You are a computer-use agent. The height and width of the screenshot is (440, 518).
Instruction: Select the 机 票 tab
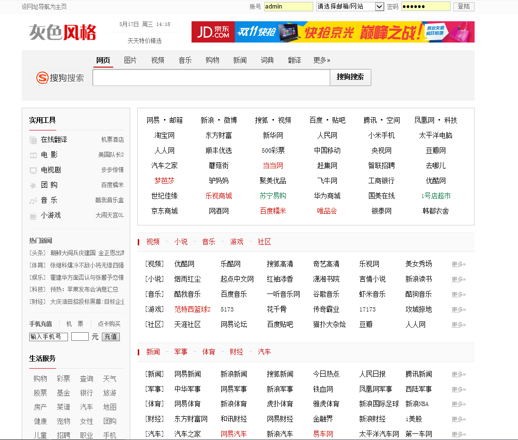click(75, 324)
